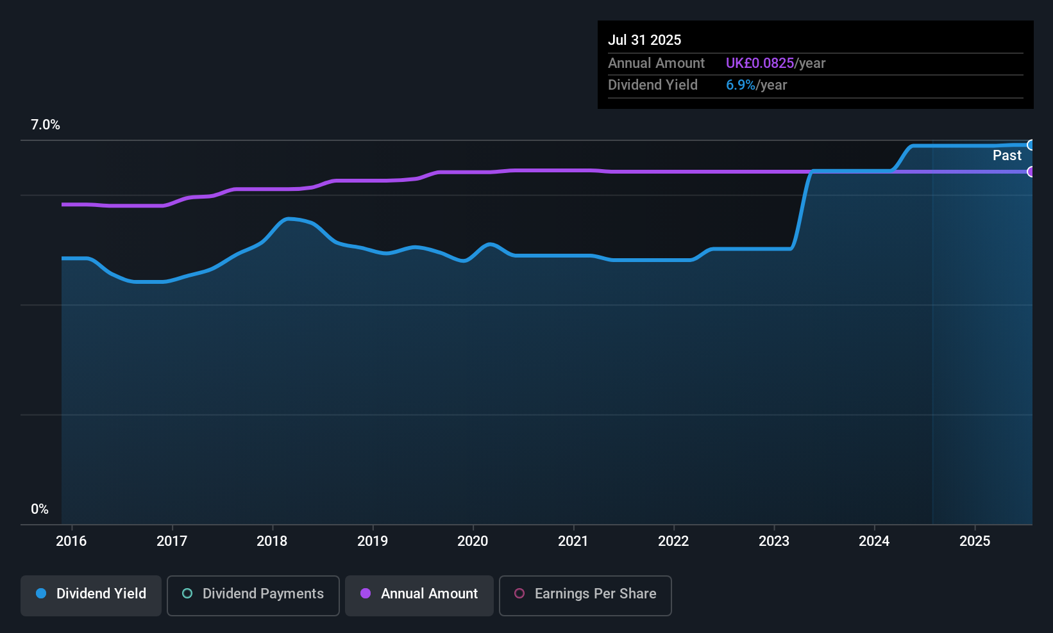Click the pink ring icon beside Earnings Per Share

pos(519,594)
